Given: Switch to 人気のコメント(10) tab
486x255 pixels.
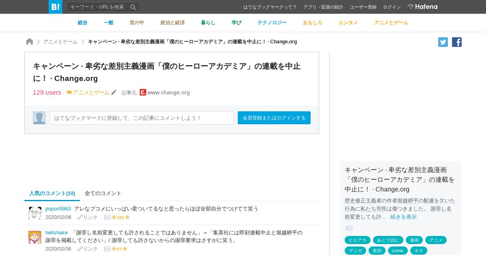Looking at the screenshot, I should pyautogui.click(x=52, y=193).
